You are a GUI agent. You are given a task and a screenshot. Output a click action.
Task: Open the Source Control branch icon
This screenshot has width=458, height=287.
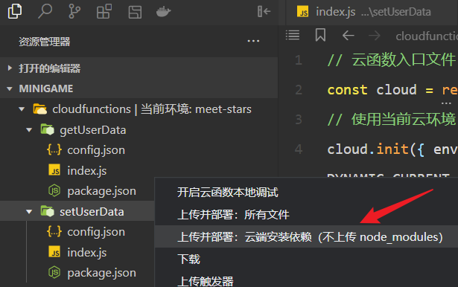tap(74, 12)
